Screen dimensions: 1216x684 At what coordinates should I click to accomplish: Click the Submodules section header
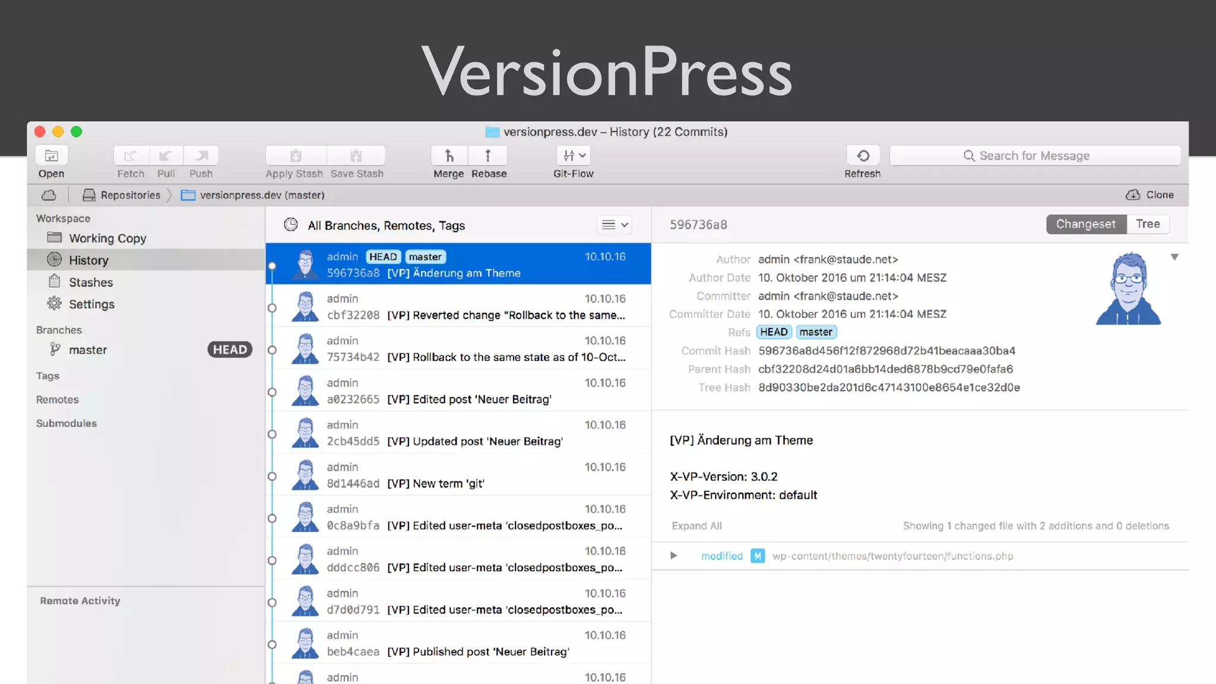(x=66, y=423)
